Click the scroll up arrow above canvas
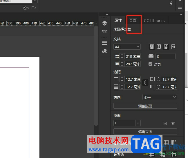188x158 pixels. 96,23
